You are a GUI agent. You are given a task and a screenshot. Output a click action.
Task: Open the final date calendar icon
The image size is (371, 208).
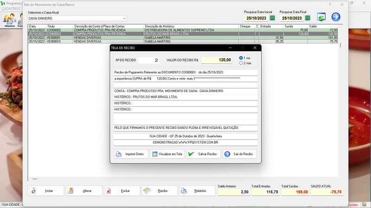(x=307, y=18)
